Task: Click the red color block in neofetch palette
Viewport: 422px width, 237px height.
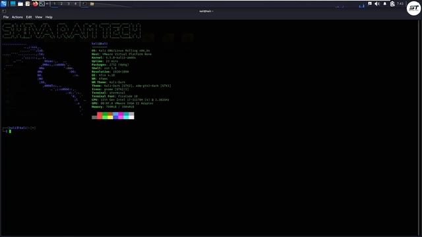Action: 100,116
